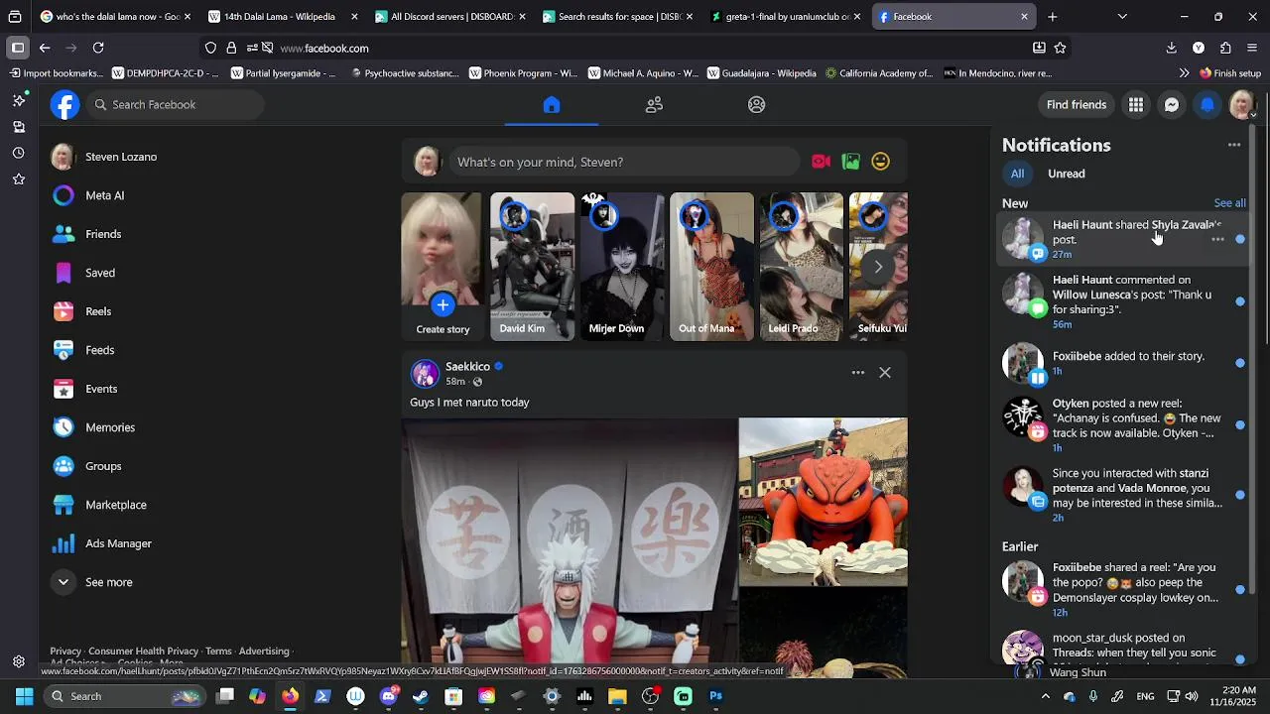Open the browser Downloads icon
Viewport: 1270px width, 714px height.
coord(1172,48)
